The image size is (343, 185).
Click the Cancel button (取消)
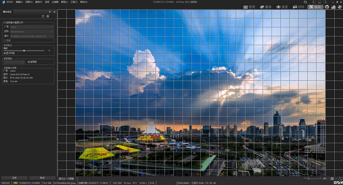coord(42,177)
